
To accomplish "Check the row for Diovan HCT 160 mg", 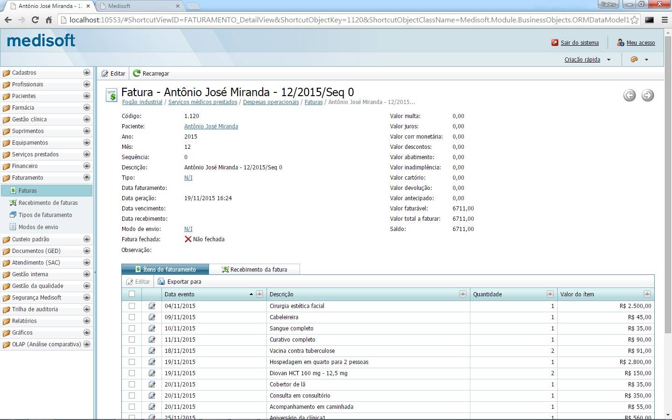I will 132,373.
